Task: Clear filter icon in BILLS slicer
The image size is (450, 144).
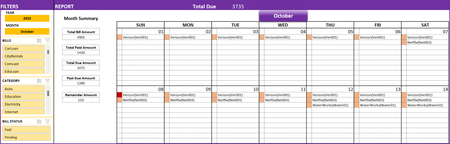Action: [47, 41]
